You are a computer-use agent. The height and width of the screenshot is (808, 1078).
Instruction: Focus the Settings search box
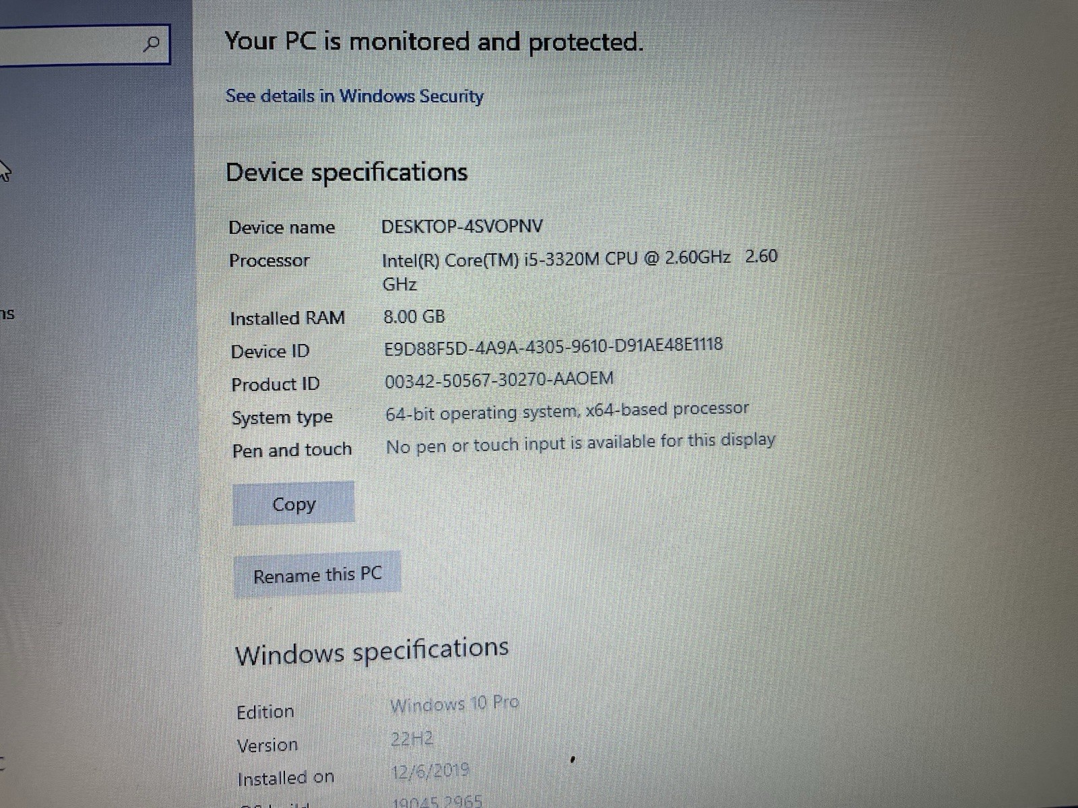click(84, 44)
